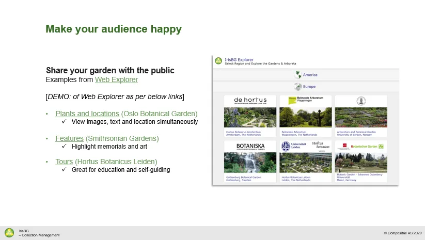
Task: Click Highlight memorials and art text
Action: click(109, 147)
